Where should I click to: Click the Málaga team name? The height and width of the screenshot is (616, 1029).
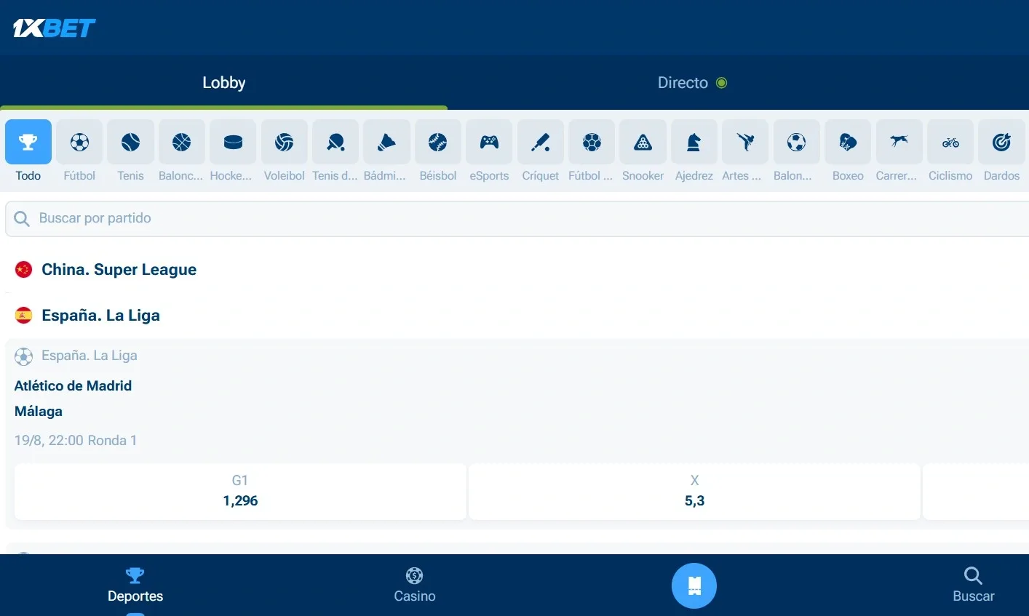coord(39,411)
